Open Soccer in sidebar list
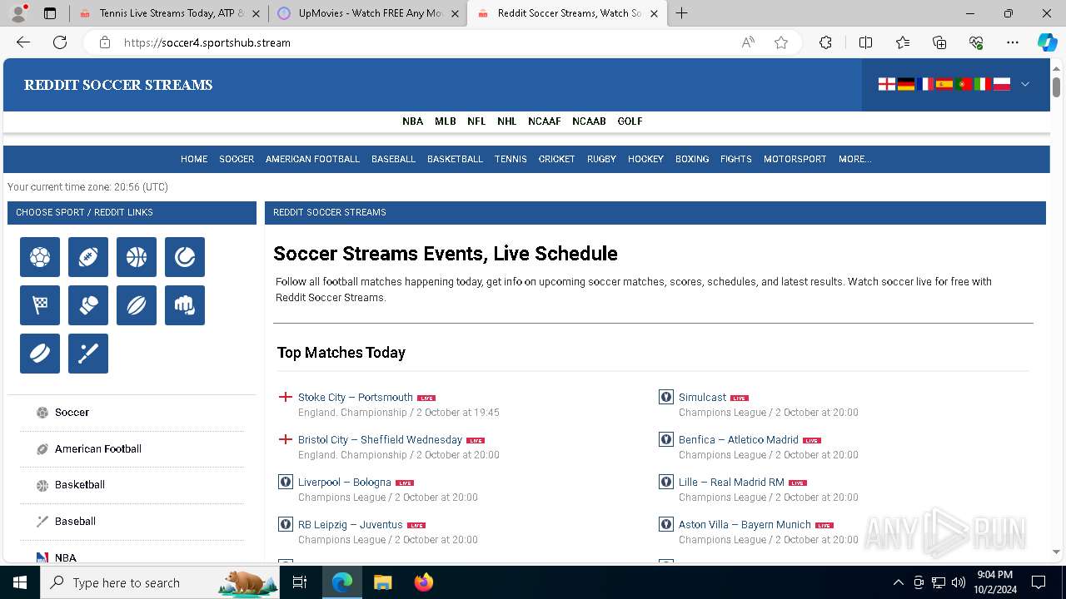 tap(72, 413)
